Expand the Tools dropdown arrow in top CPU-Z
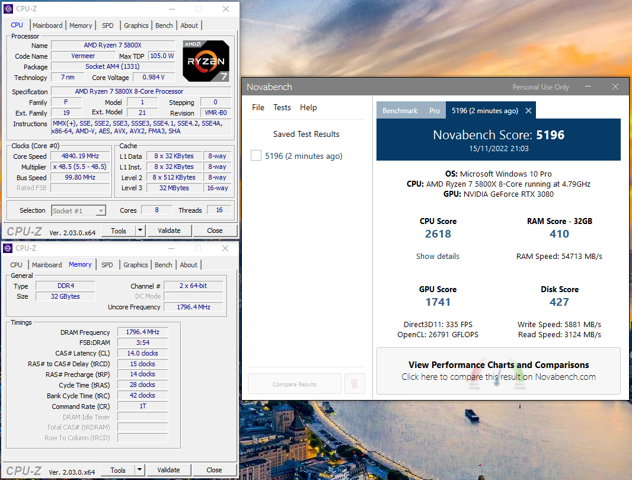The width and height of the screenshot is (632, 480). pyautogui.click(x=140, y=231)
